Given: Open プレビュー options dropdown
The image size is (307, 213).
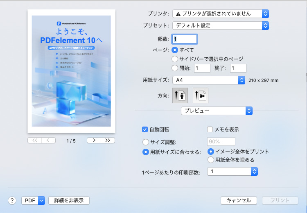Looking at the screenshot, I should [x=217, y=111].
